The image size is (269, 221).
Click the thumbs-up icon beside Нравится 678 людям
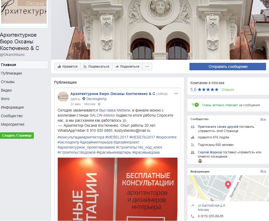click(193, 137)
